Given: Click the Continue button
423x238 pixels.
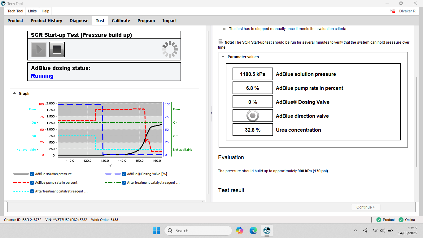Looking at the screenshot, I should 366,207.
